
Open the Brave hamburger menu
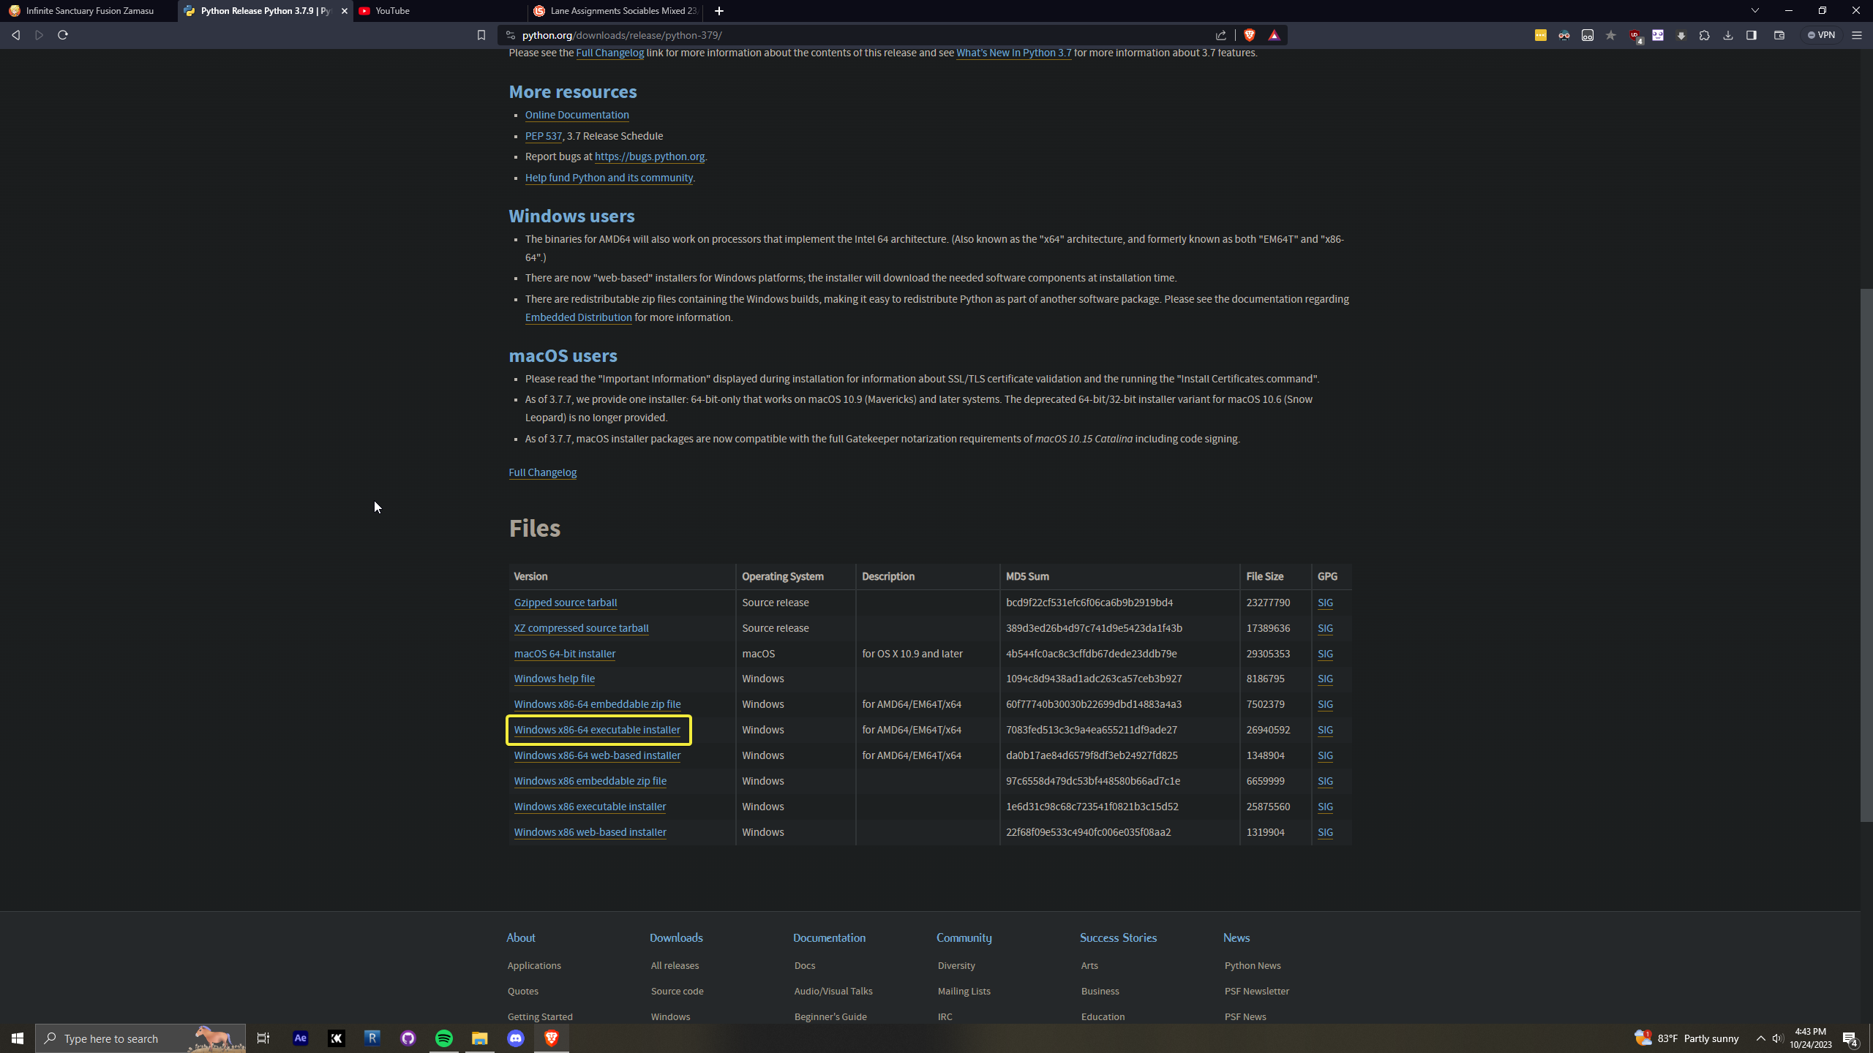1857,35
